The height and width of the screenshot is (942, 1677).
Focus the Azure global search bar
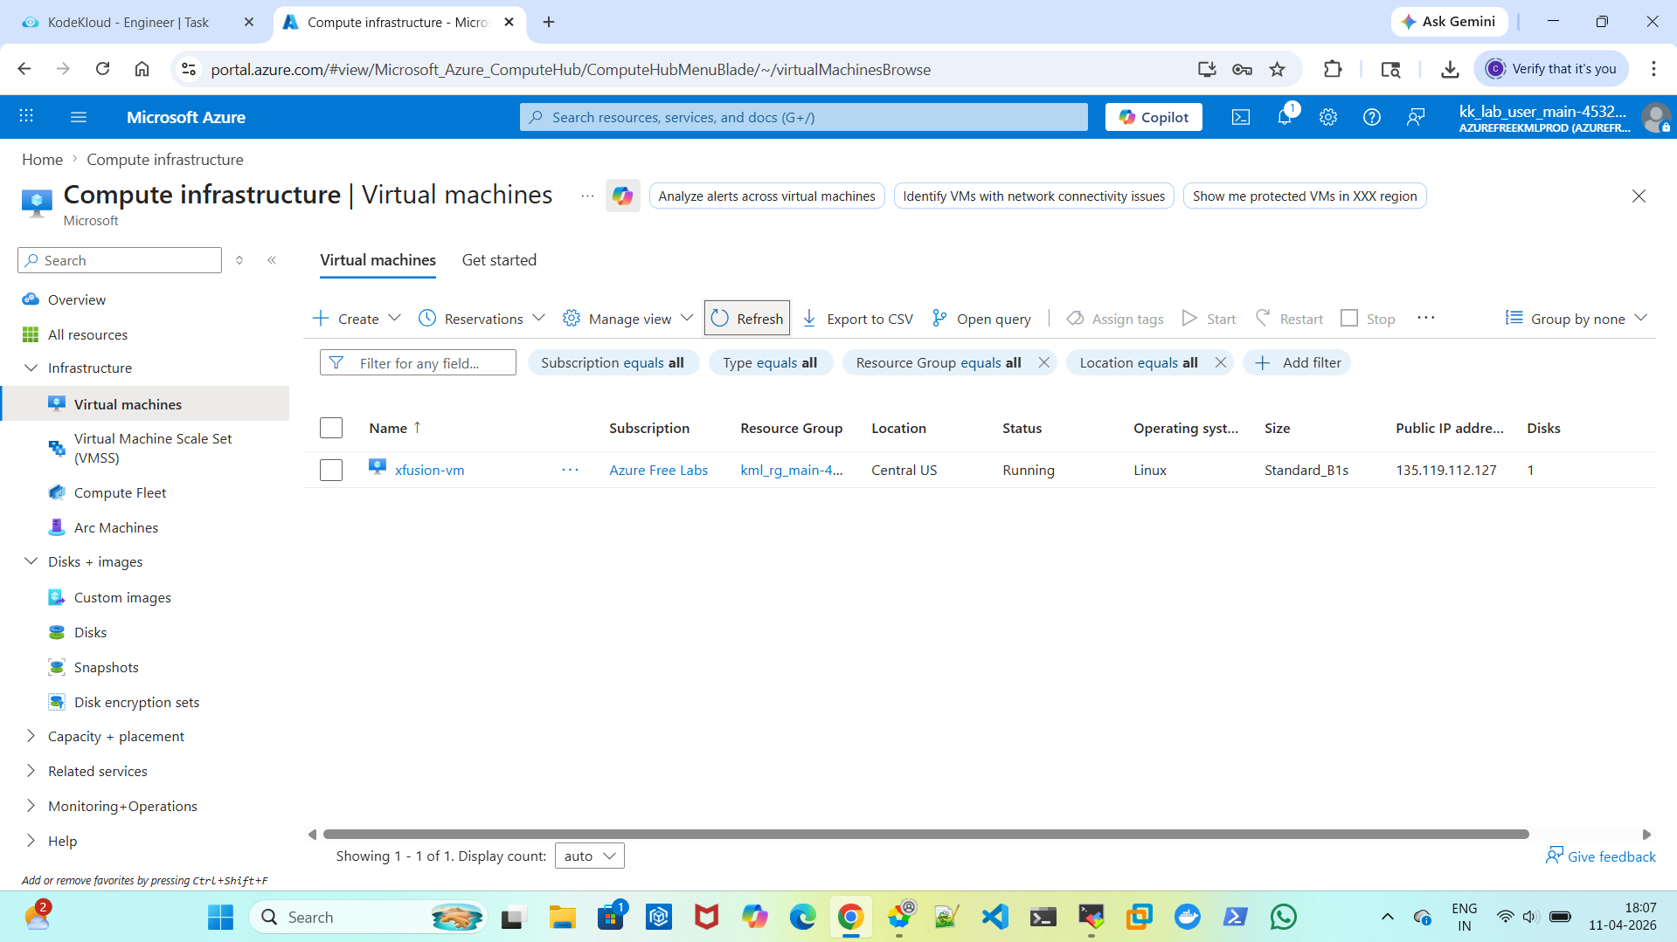(x=804, y=117)
